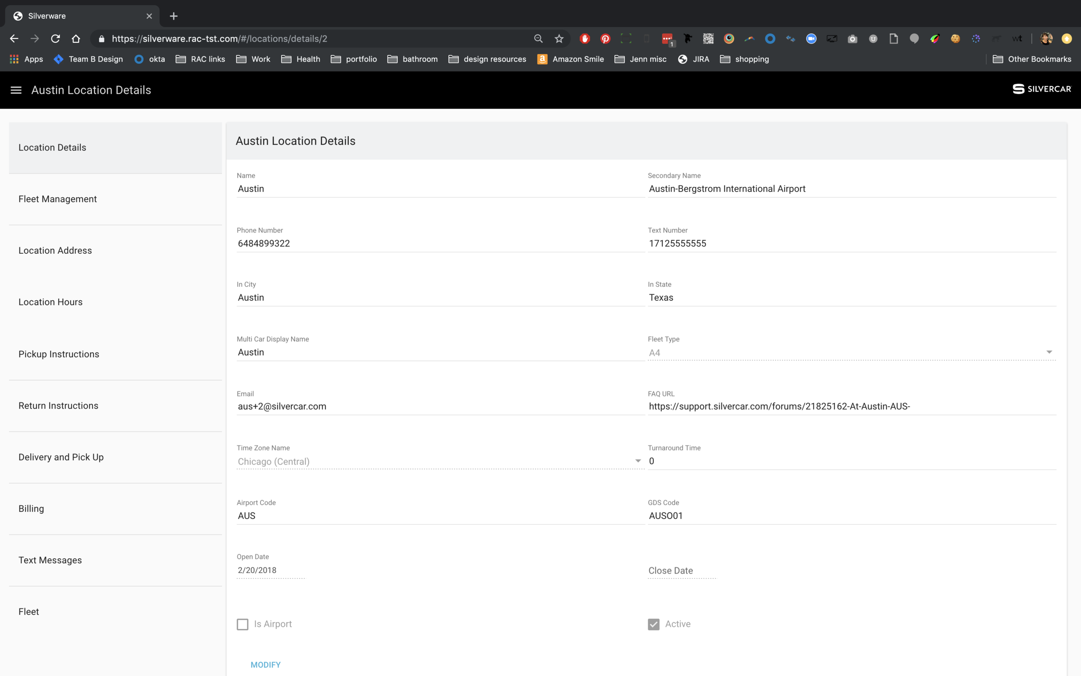The image size is (1081, 676).
Task: Open the JIRA bookmark
Action: pyautogui.click(x=694, y=59)
